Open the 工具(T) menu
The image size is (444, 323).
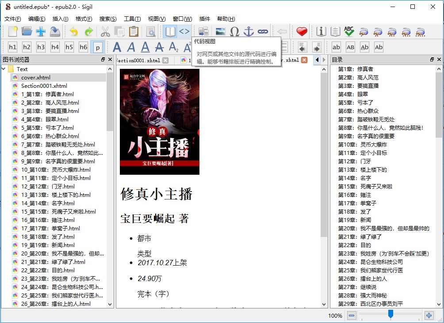click(132, 19)
